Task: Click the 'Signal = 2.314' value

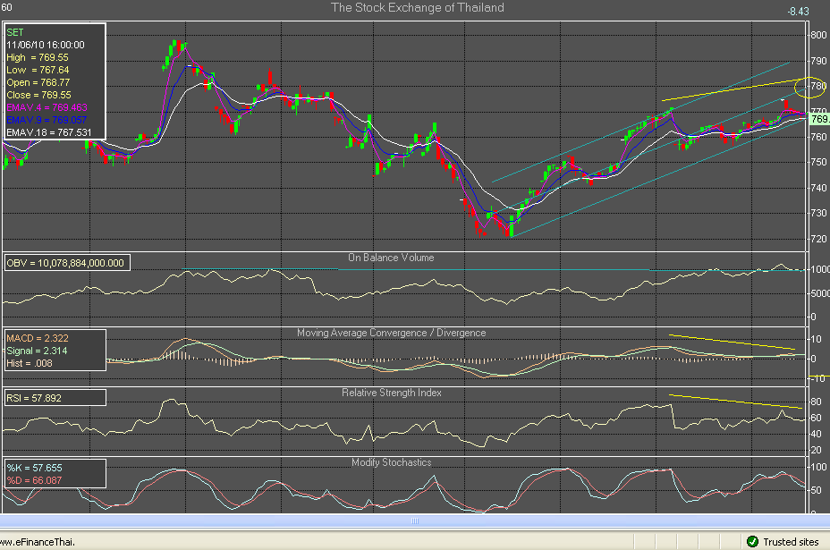Action: [x=37, y=351]
